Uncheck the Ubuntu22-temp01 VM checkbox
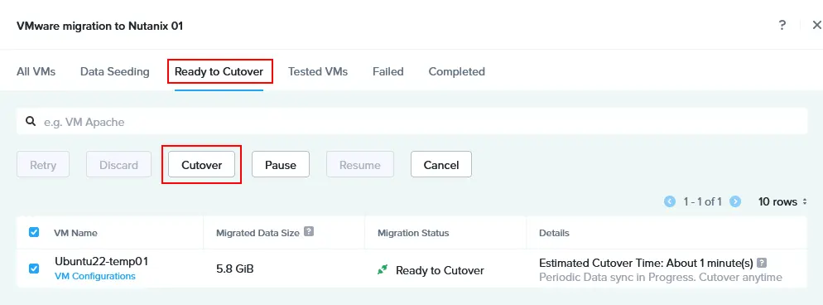 tap(34, 269)
